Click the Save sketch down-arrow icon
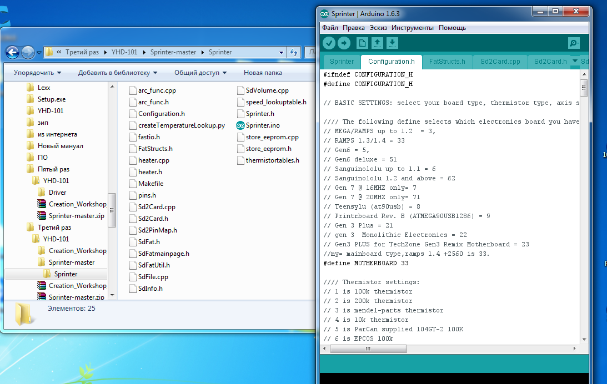This screenshot has width=607, height=384. [392, 43]
